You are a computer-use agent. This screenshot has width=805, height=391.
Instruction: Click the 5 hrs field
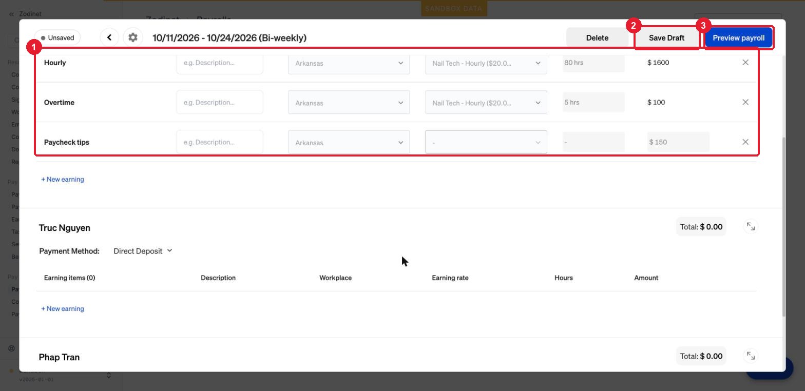(x=593, y=102)
